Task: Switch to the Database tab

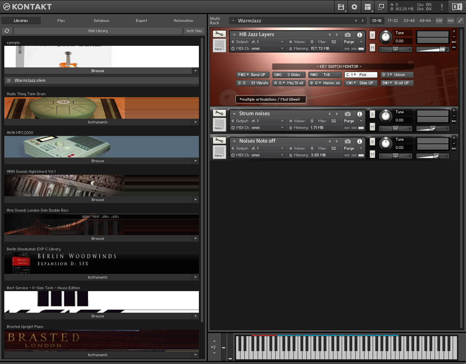Action: pos(101,20)
